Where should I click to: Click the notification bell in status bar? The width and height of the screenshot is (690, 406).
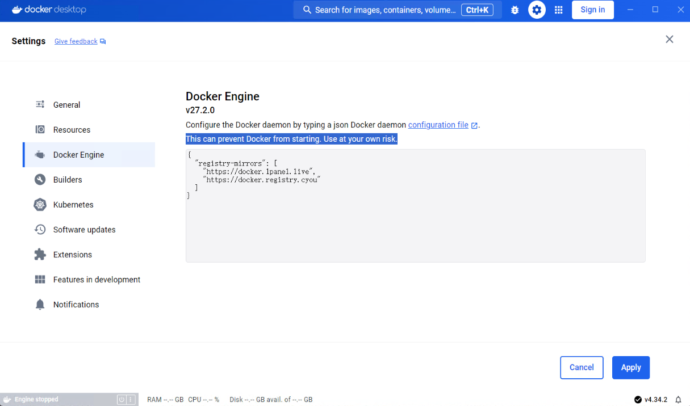678,400
